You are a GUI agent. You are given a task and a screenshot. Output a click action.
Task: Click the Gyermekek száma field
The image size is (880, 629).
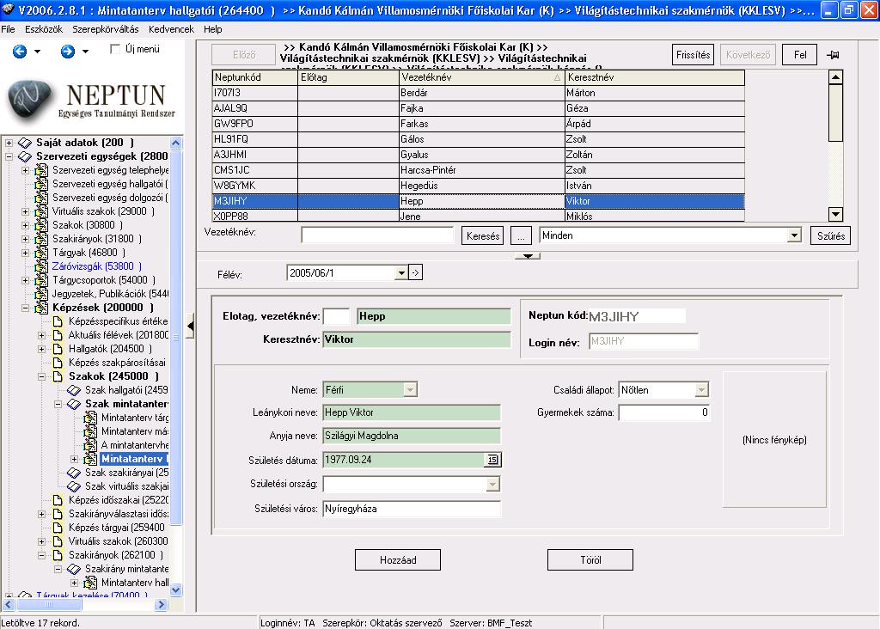pyautogui.click(x=664, y=412)
